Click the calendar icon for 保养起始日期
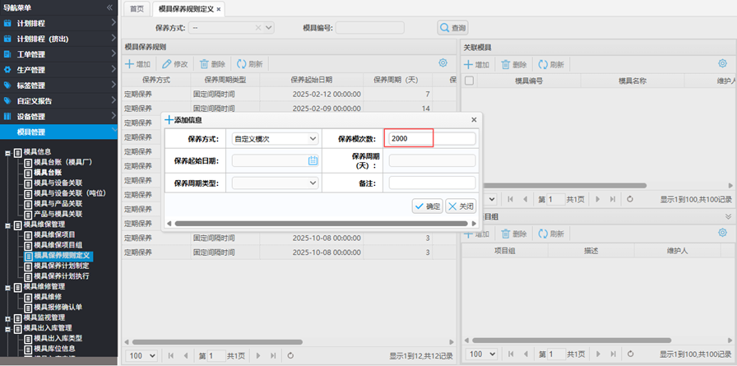 (x=313, y=161)
